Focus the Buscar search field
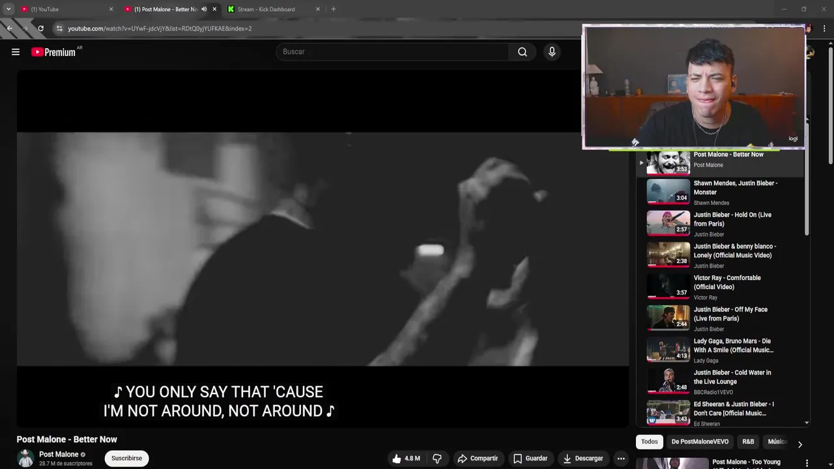 (x=392, y=52)
